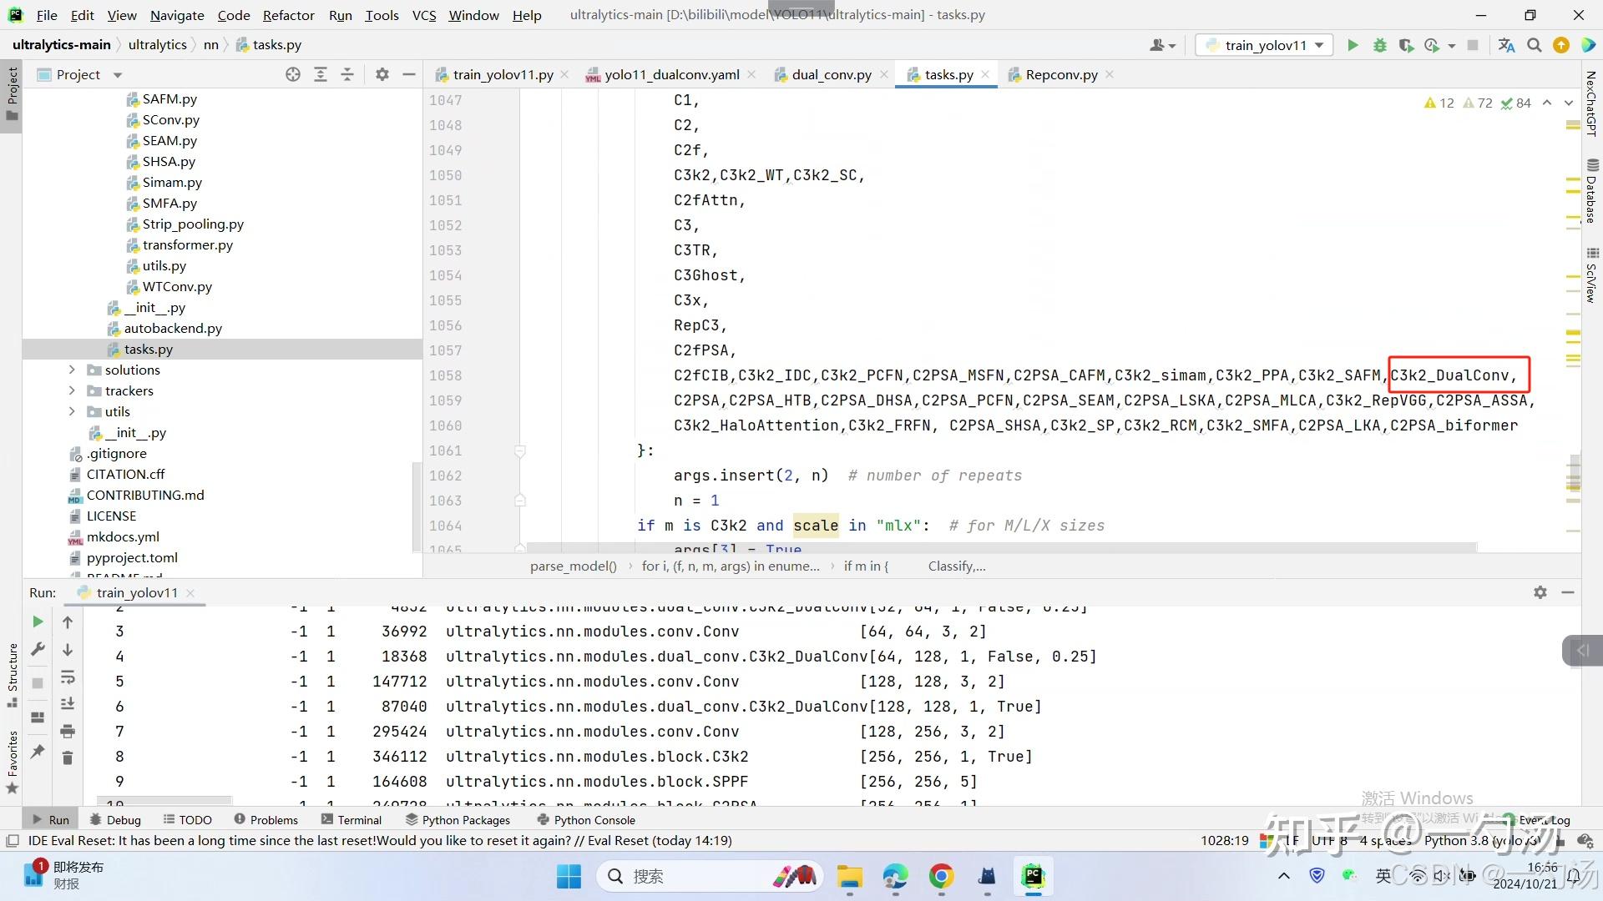Click the trash icon to clear Run output
The image size is (1603, 901).
point(68,758)
